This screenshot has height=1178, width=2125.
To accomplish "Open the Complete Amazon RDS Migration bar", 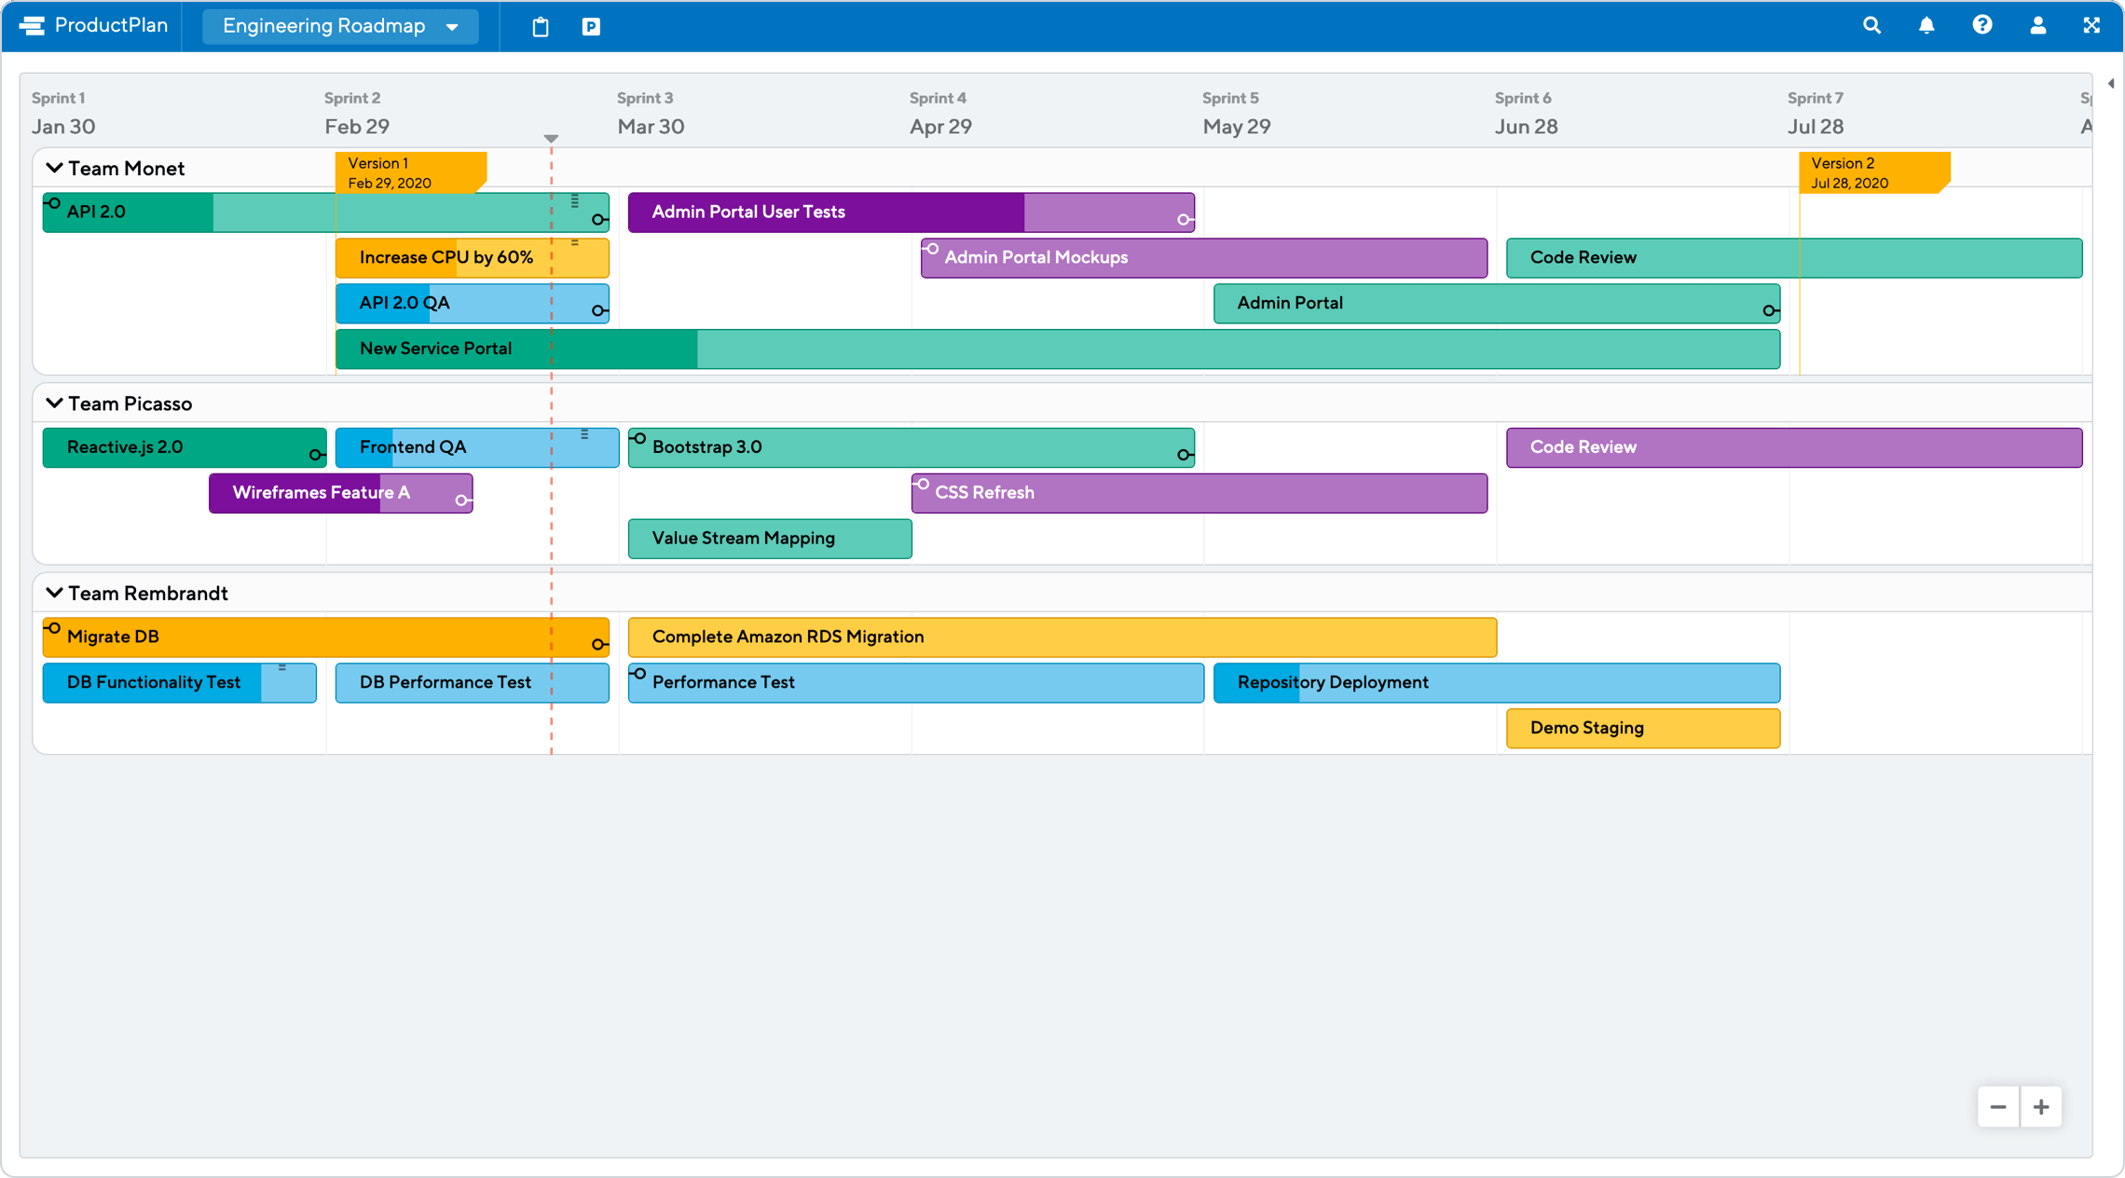I will tap(1062, 637).
